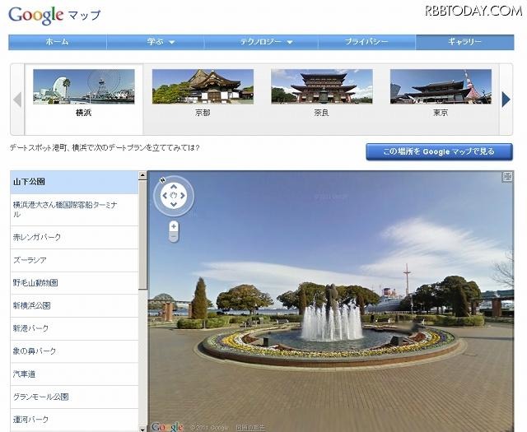Zoom in with the plus button
527x432 pixels.
[174, 226]
